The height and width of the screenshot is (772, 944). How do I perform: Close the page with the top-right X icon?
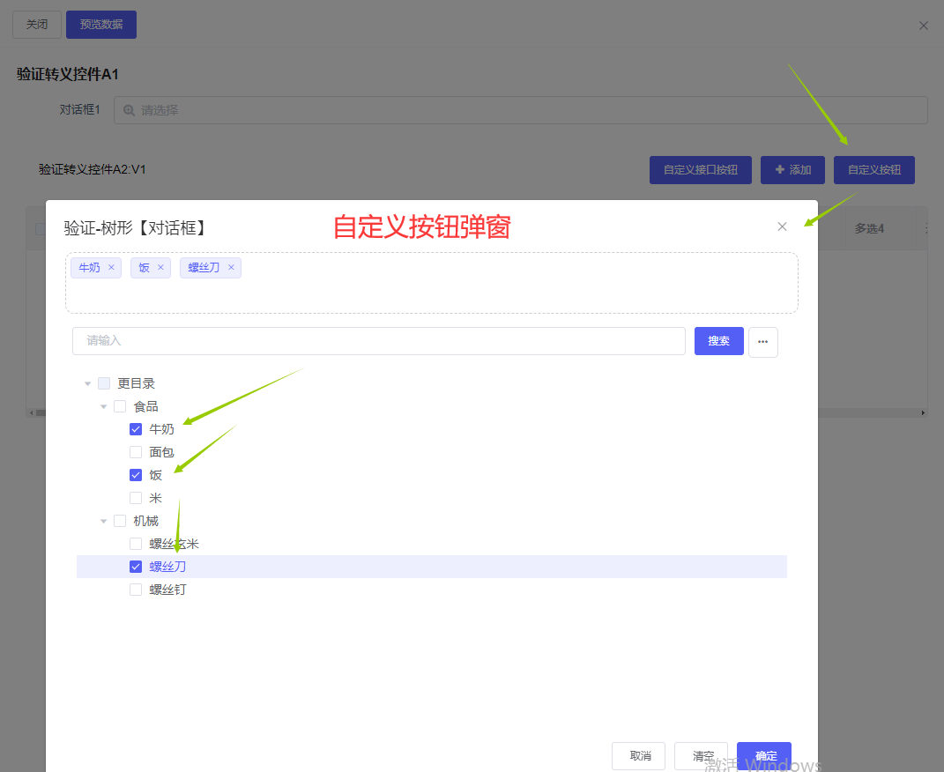coord(924,26)
